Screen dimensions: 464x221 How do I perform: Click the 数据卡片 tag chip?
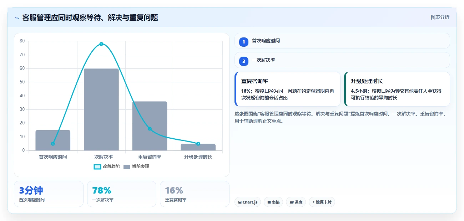(x=322, y=202)
